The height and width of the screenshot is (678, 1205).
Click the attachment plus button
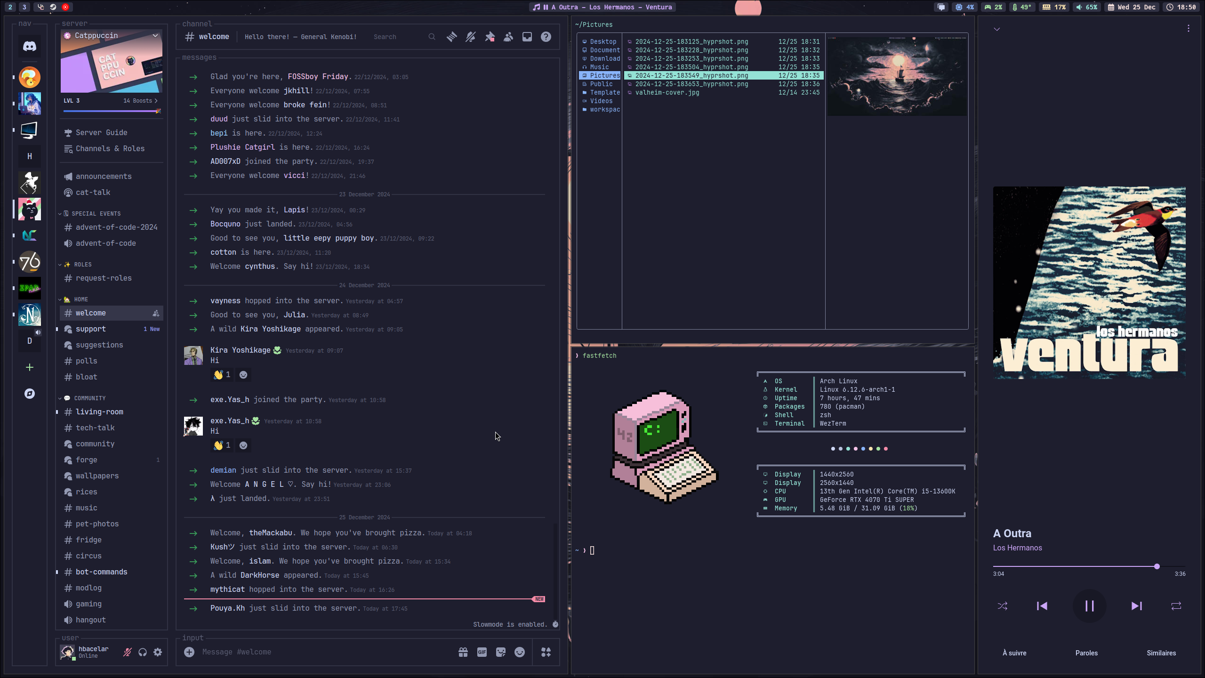point(189,652)
